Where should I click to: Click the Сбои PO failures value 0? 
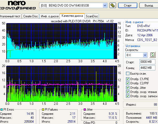[x=116, y=123]
